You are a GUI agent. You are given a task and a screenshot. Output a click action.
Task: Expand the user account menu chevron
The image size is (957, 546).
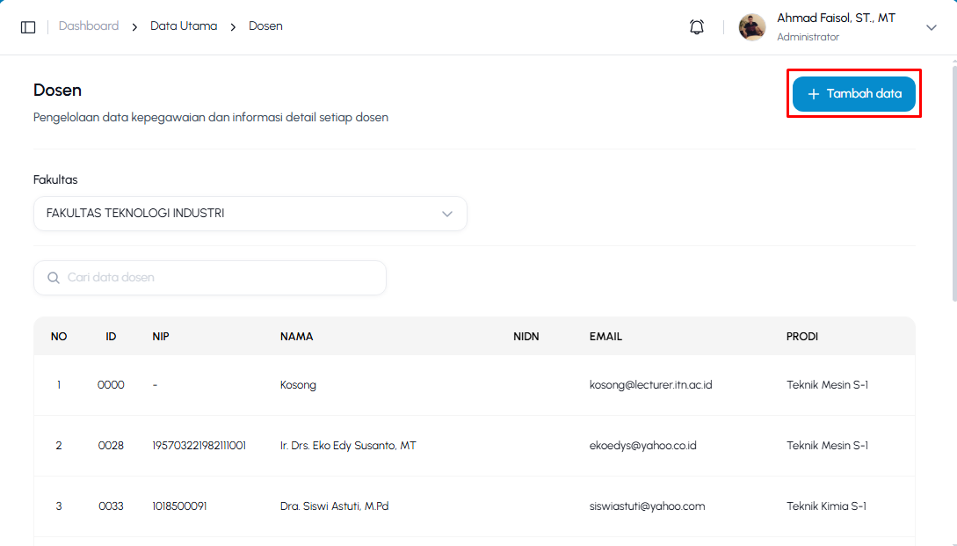pos(931,27)
